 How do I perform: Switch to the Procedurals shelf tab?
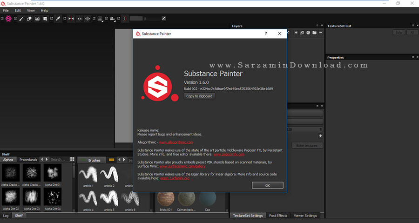(28, 159)
